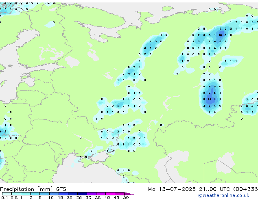Pick the legend swatch between 15 and 20
The width and height of the screenshot is (258, 199).
click(x=63, y=194)
